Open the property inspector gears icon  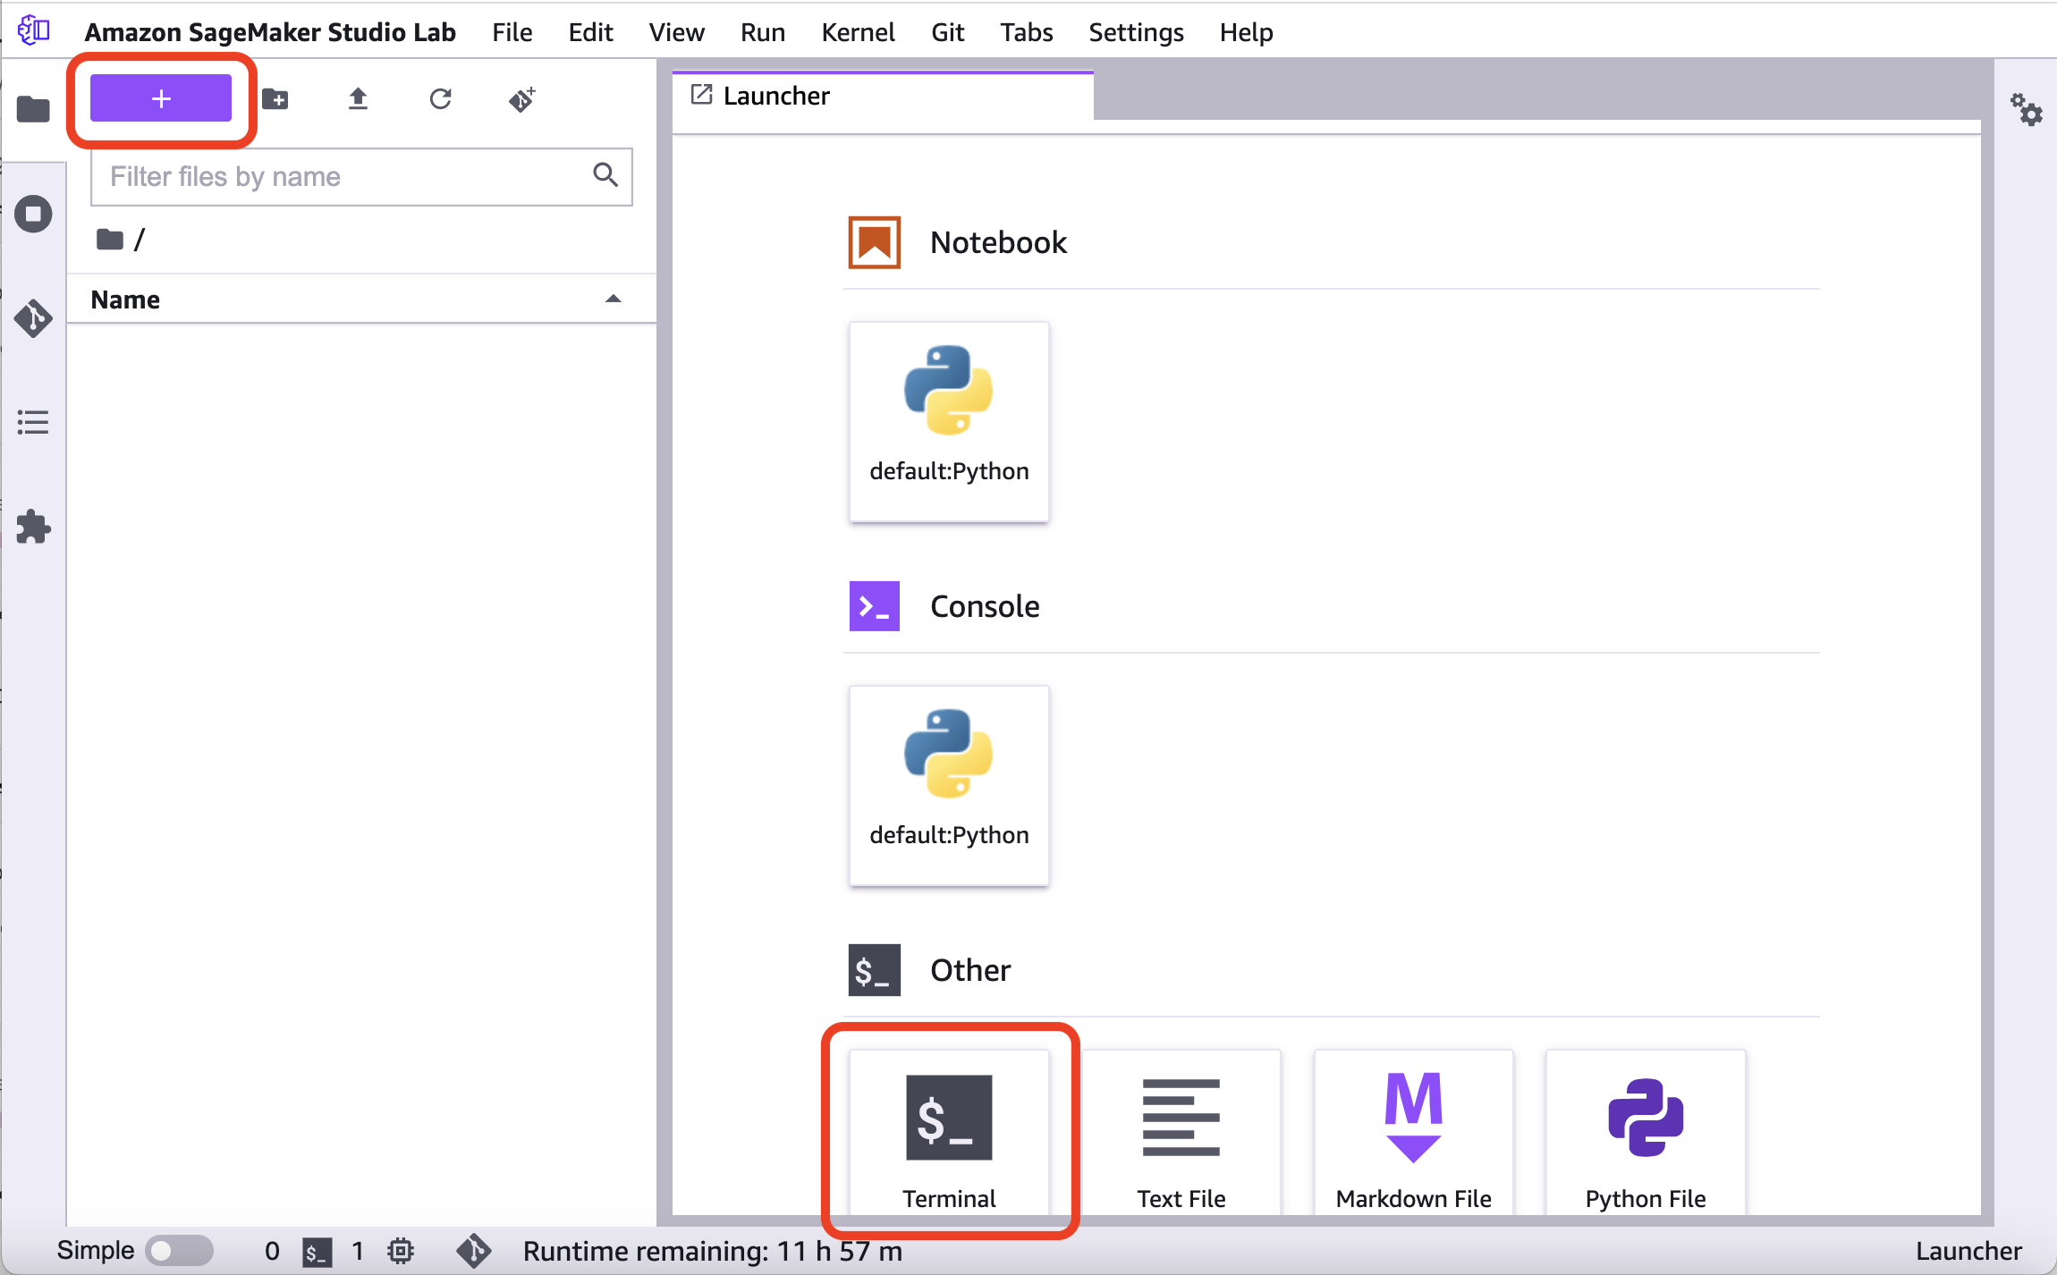(2026, 110)
